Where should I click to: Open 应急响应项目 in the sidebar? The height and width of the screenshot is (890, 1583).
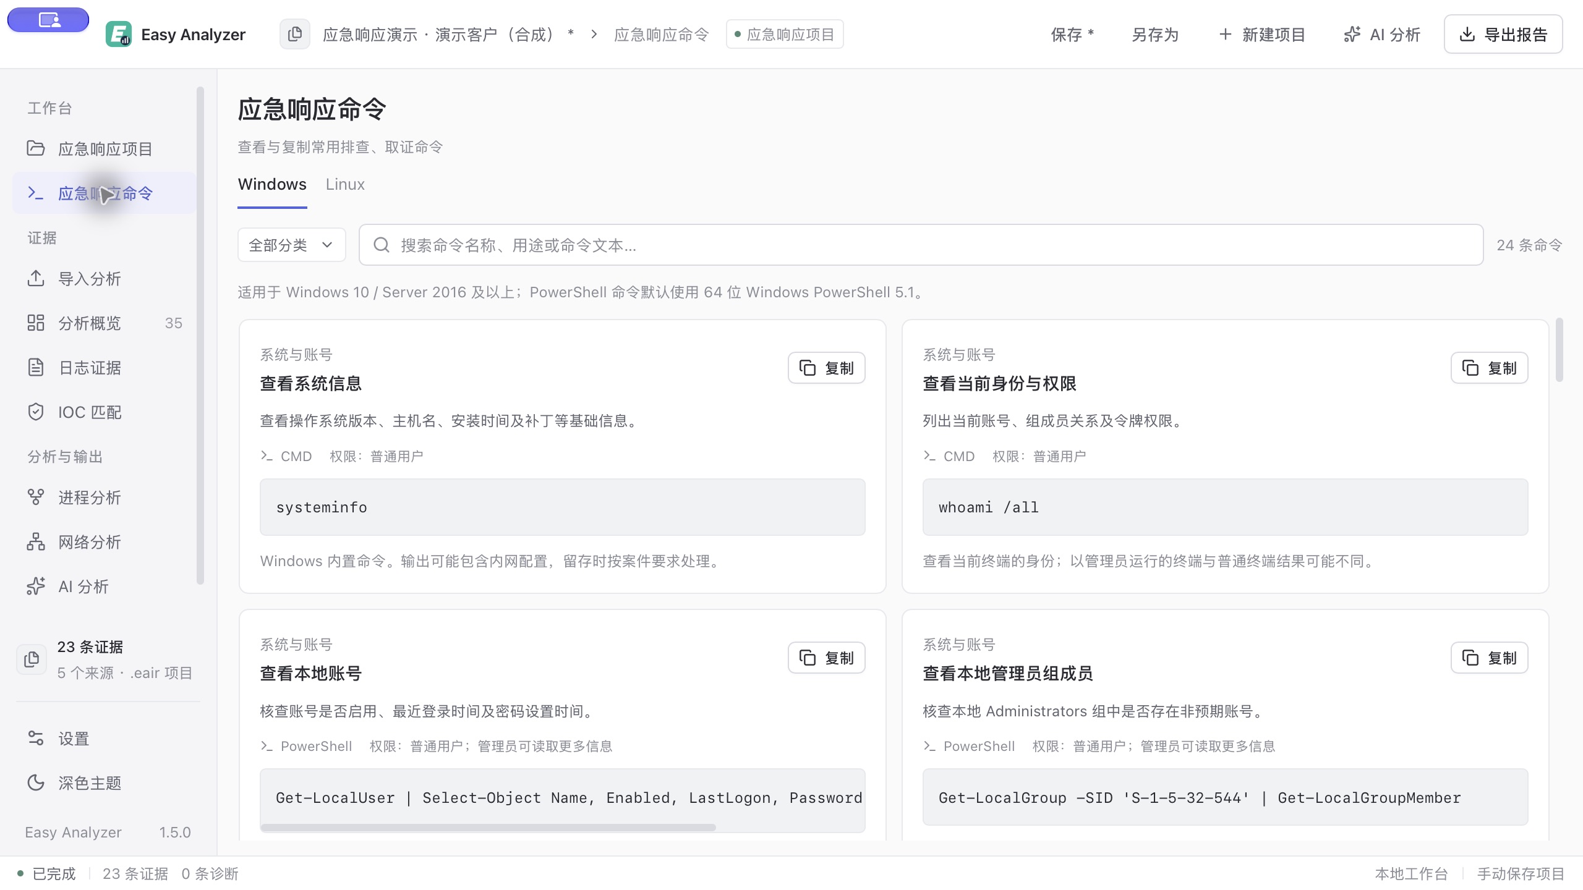pos(105,149)
